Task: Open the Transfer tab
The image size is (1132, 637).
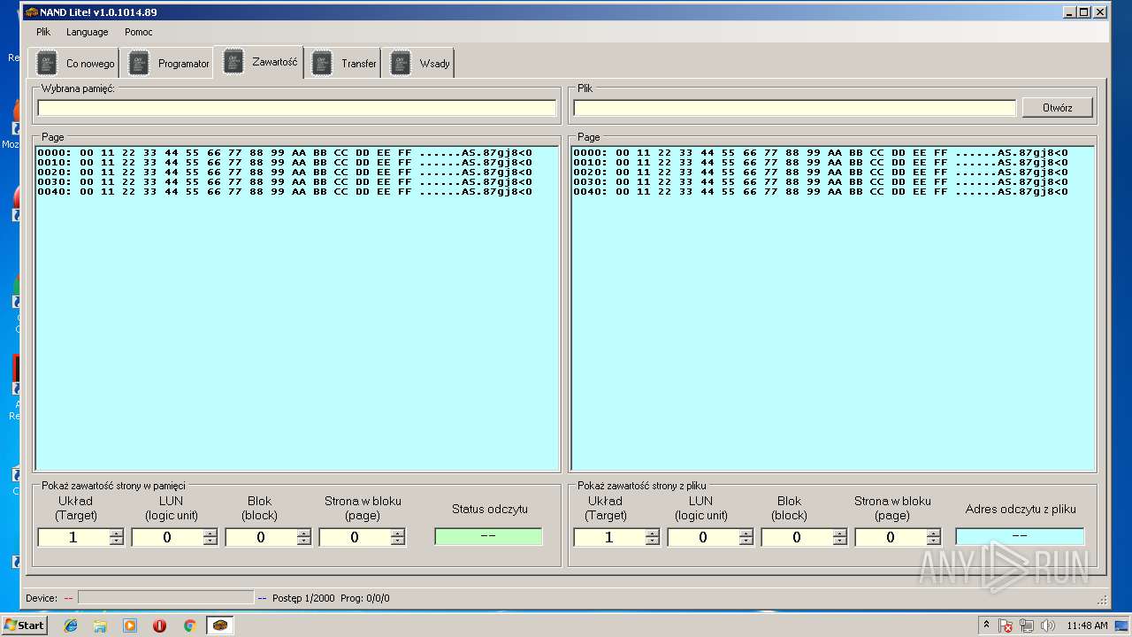Action: 343,64
